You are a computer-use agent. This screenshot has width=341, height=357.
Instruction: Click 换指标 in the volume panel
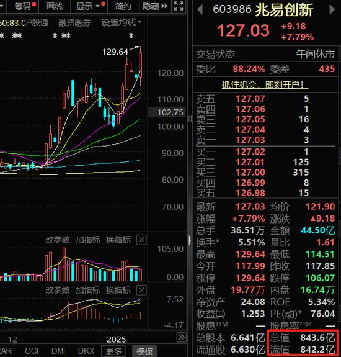118,240
